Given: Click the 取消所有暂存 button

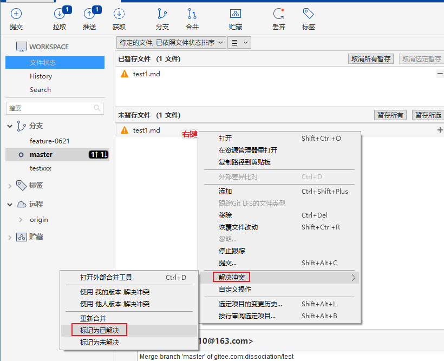Looking at the screenshot, I should click(x=370, y=59).
